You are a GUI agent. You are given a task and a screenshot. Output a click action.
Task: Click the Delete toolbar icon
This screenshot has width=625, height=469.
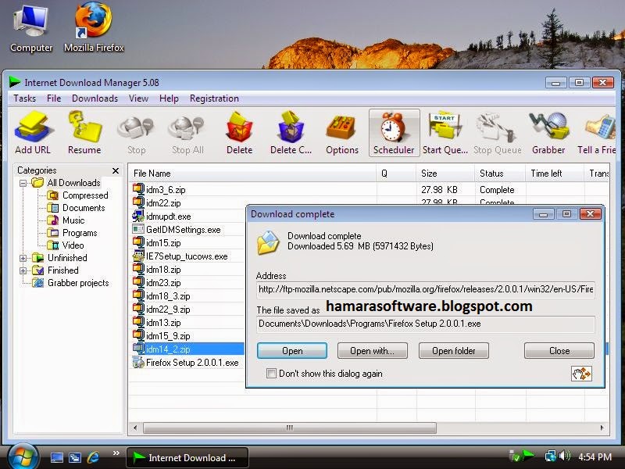pyautogui.click(x=239, y=133)
